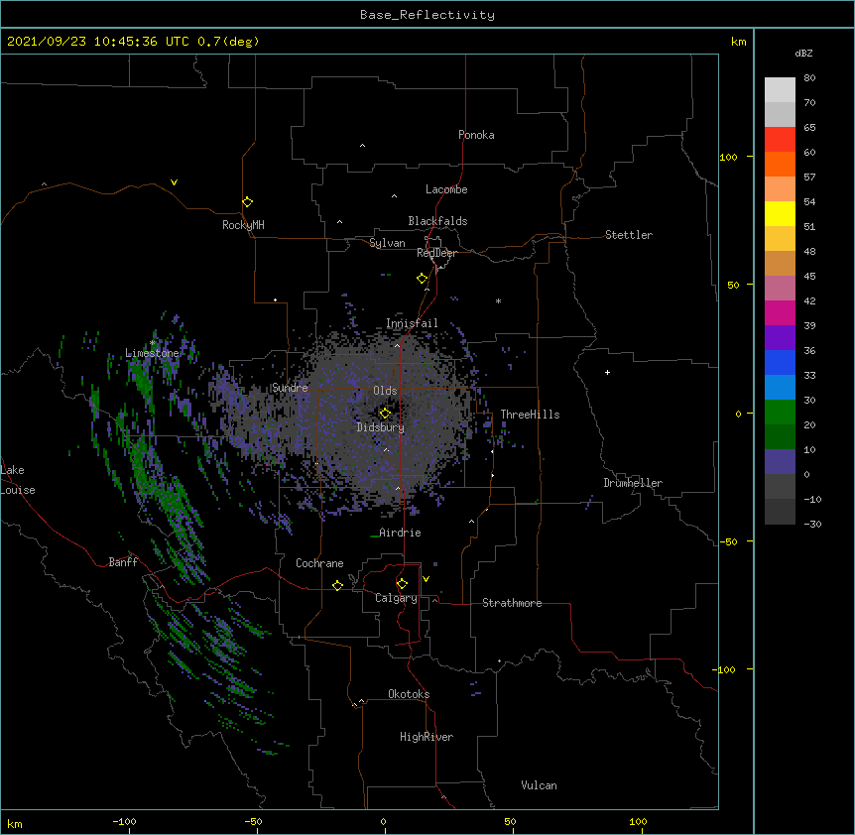Image resolution: width=855 pixels, height=835 pixels.
Task: Click the red 60-65 dBZ color band
Action: 780,140
